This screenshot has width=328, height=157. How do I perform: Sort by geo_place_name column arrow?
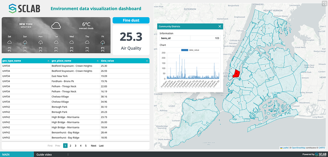98,61
